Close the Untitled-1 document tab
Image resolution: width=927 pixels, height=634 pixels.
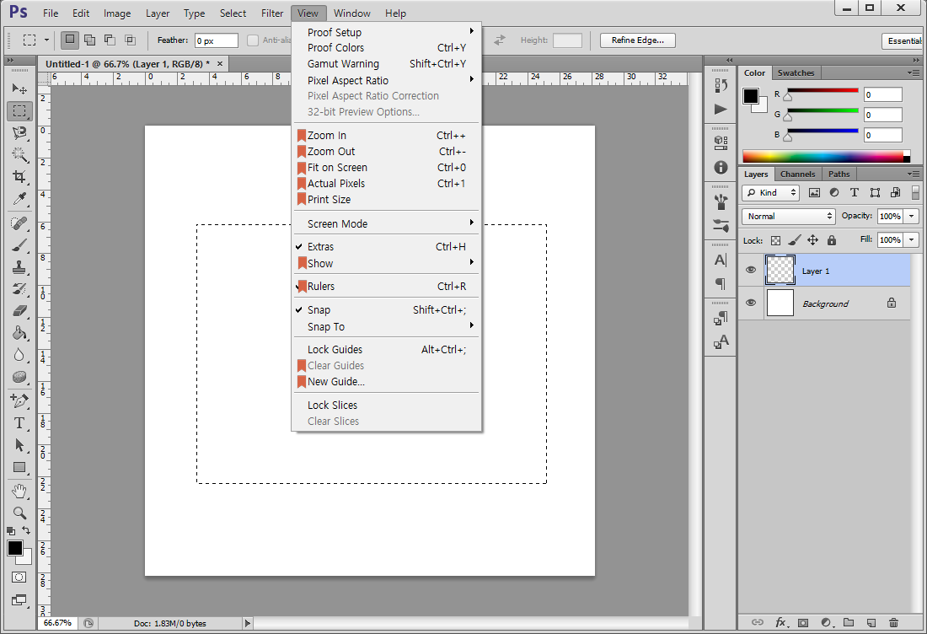pos(220,63)
